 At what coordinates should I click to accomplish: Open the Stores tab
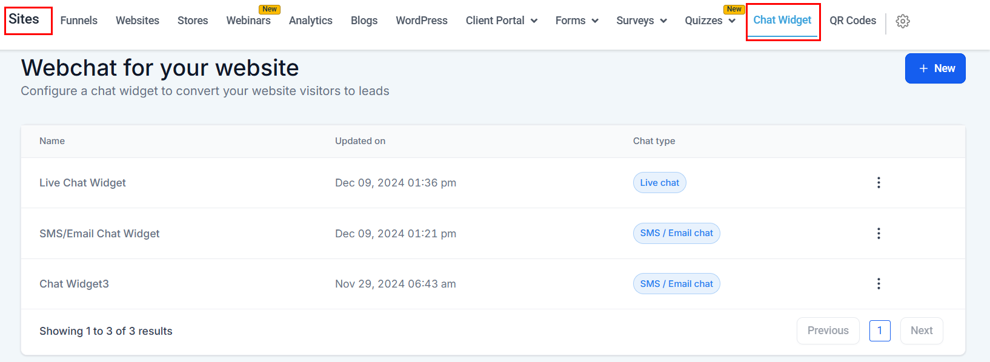pyautogui.click(x=193, y=21)
